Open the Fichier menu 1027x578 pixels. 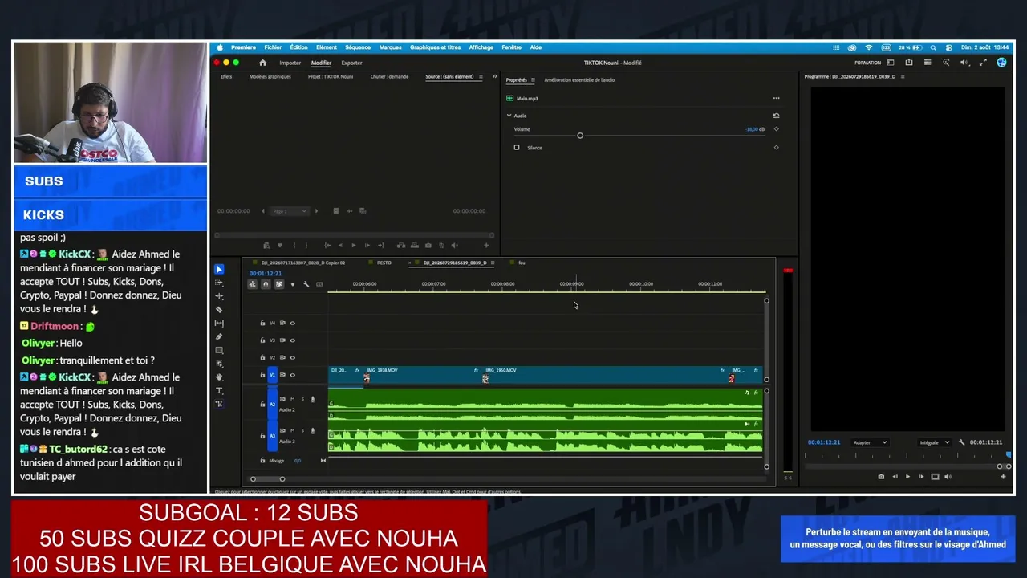tap(273, 47)
